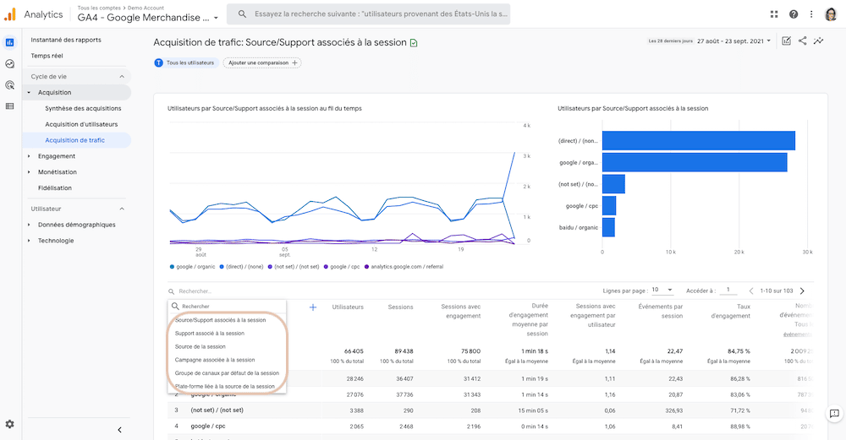Expand the Technologie tree item

coord(29,241)
